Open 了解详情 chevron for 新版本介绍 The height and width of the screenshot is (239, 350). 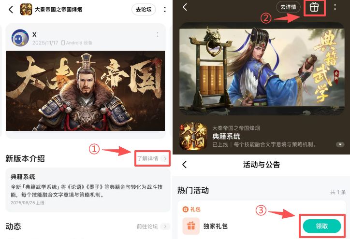click(x=165, y=158)
